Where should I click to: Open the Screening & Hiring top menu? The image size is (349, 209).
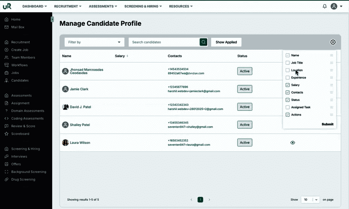[143, 6]
